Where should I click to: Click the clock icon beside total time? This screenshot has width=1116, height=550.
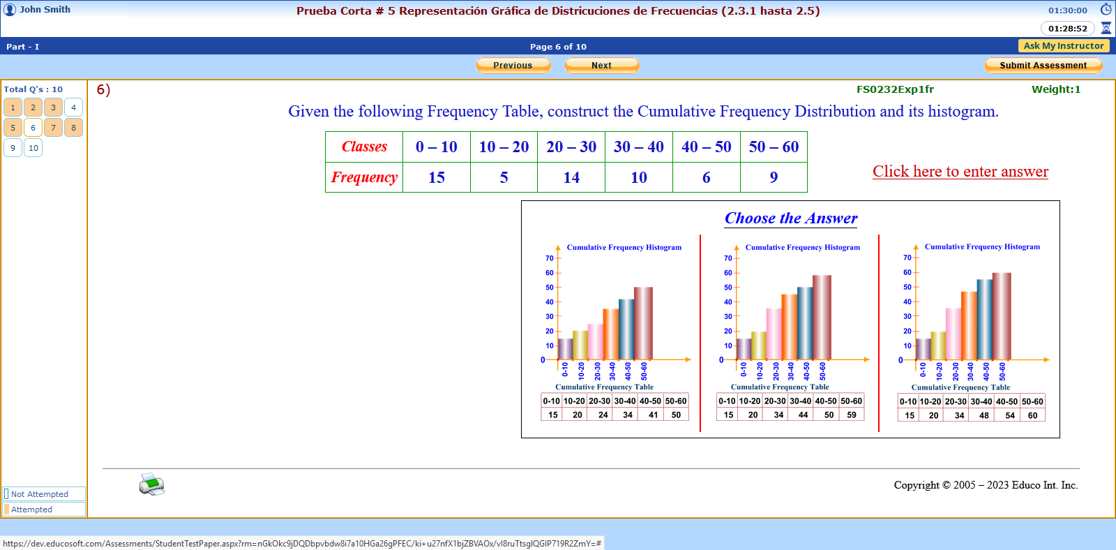1106,10
